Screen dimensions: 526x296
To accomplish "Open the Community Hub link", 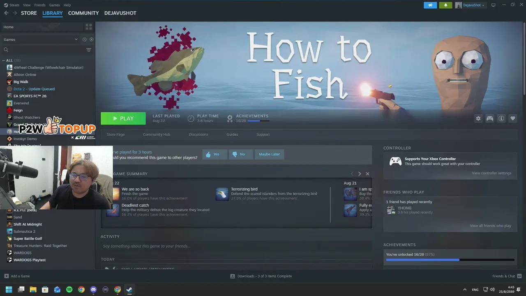I will [157, 134].
